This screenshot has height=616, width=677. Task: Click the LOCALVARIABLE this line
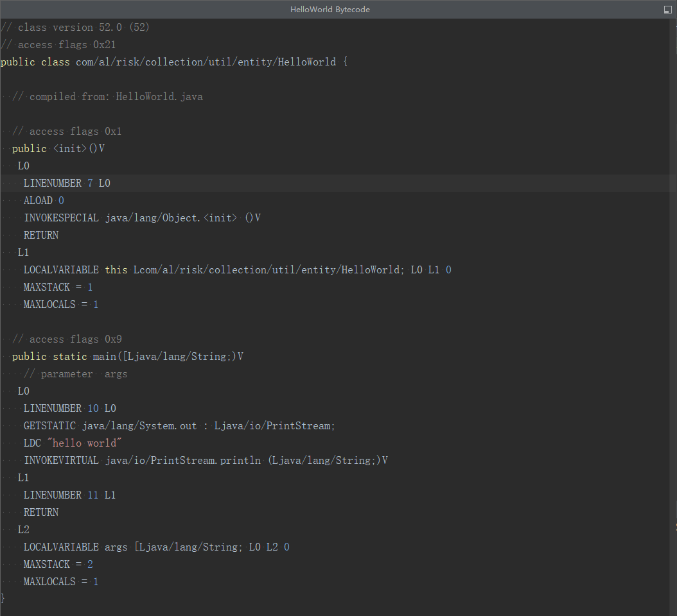coord(238,270)
